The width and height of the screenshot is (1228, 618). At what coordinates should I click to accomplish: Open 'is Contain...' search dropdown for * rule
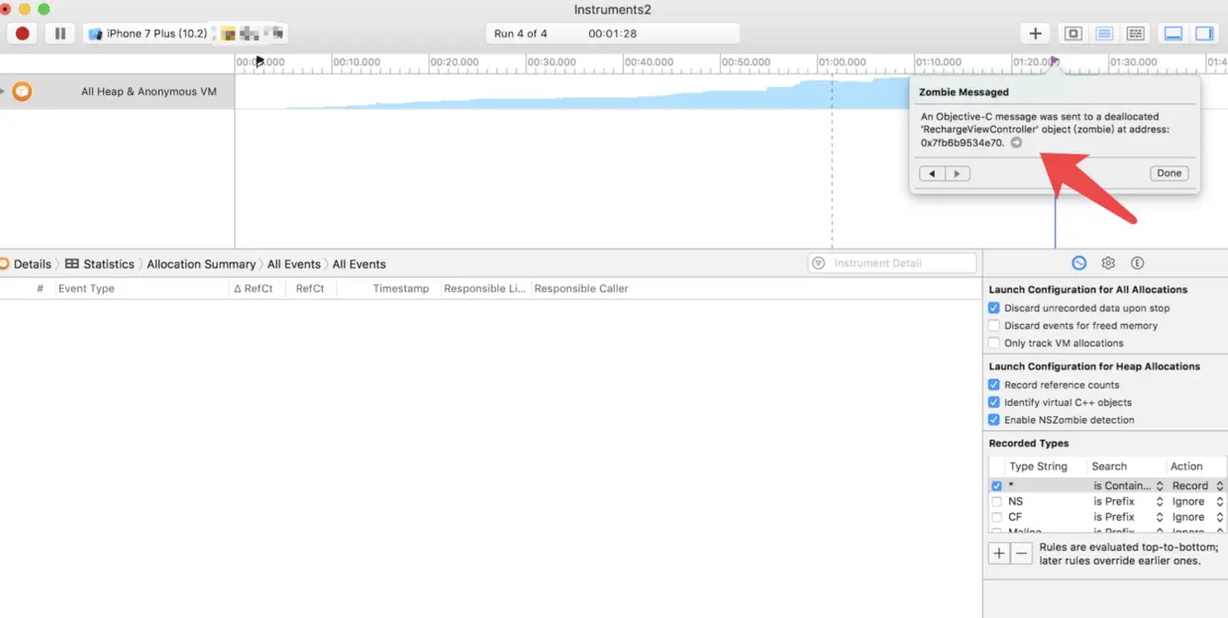tap(1128, 486)
